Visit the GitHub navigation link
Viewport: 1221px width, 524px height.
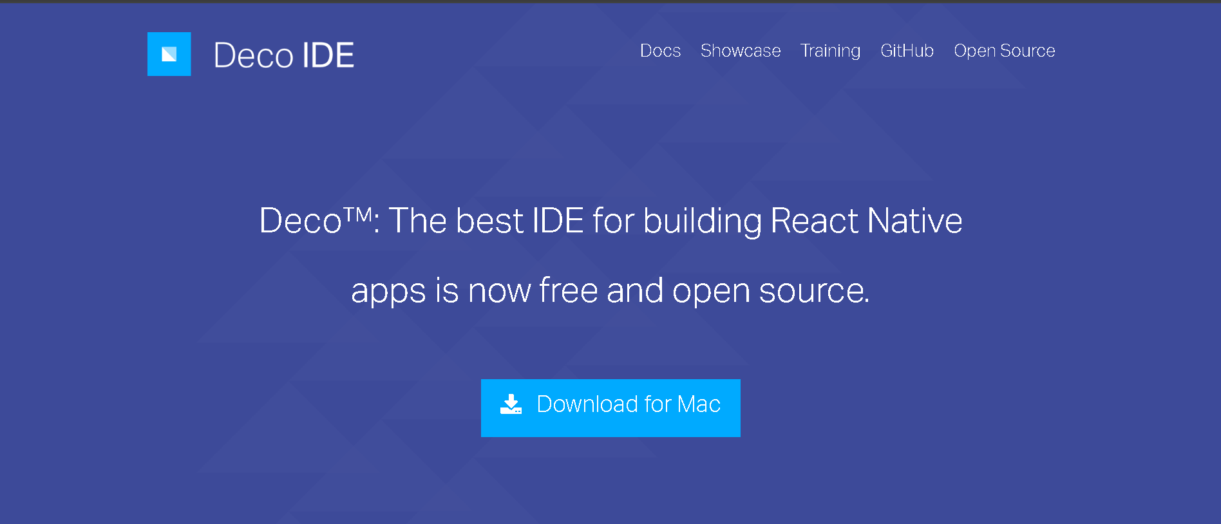[x=907, y=51]
